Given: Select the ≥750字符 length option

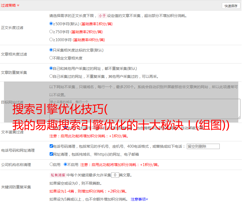Looking at the screenshot, I should click(x=51, y=32).
